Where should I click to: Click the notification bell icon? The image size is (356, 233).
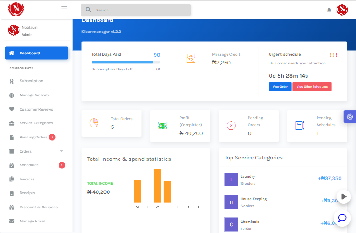329,10
